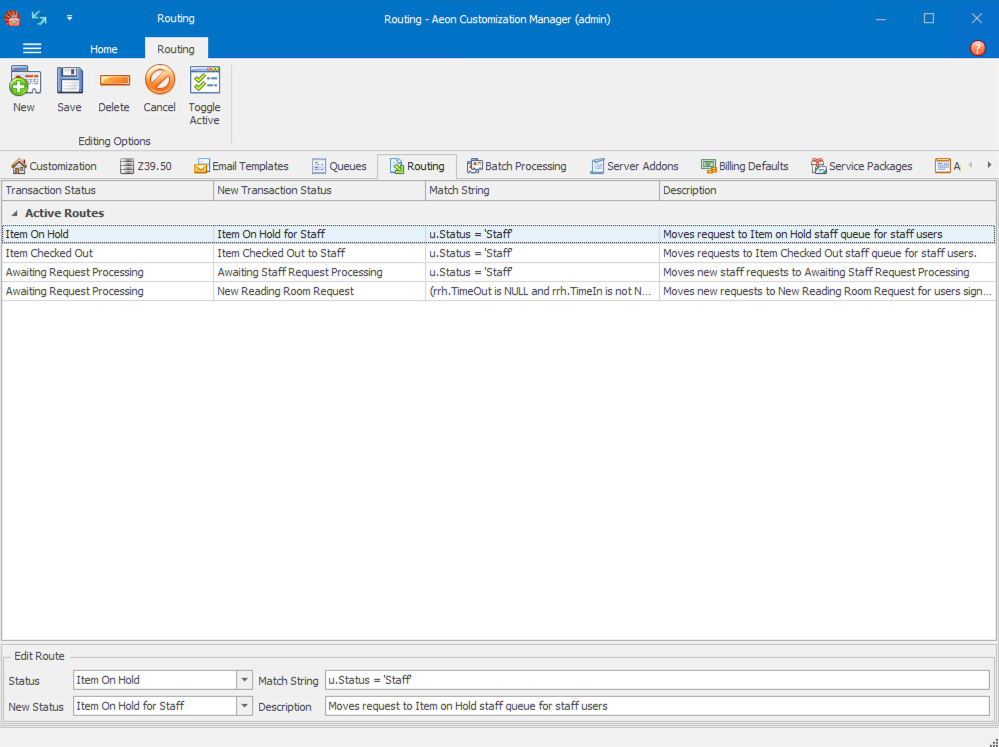999x747 pixels.
Task: Delete the selected route
Action: pyautogui.click(x=113, y=90)
